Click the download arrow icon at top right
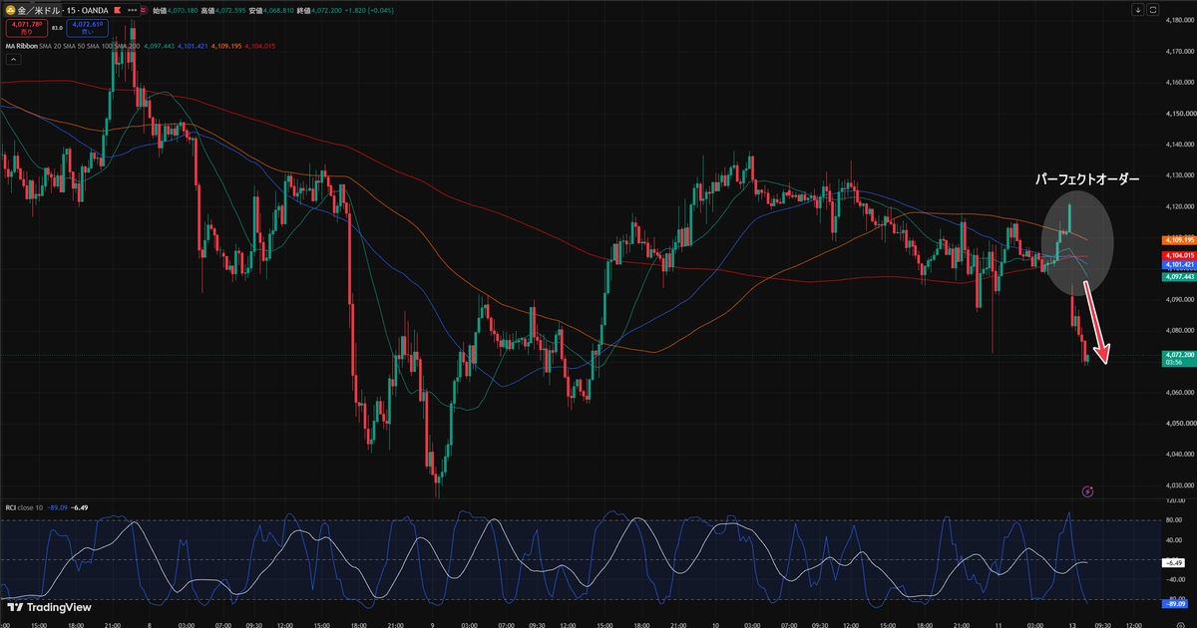Viewport: 1197px width, 628px height. (x=1139, y=9)
